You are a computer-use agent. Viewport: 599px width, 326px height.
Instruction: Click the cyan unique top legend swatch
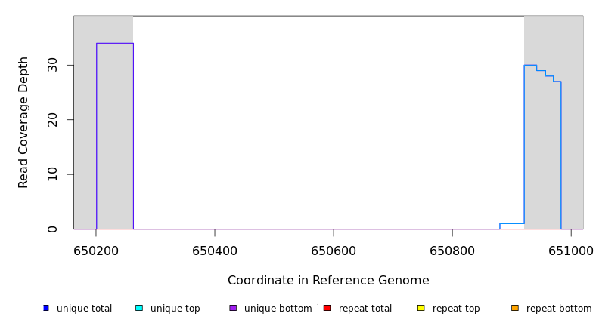pos(139,308)
